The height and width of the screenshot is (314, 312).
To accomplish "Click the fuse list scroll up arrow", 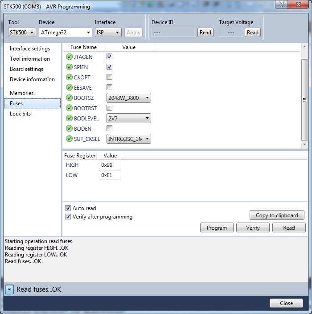I will click(x=304, y=46).
